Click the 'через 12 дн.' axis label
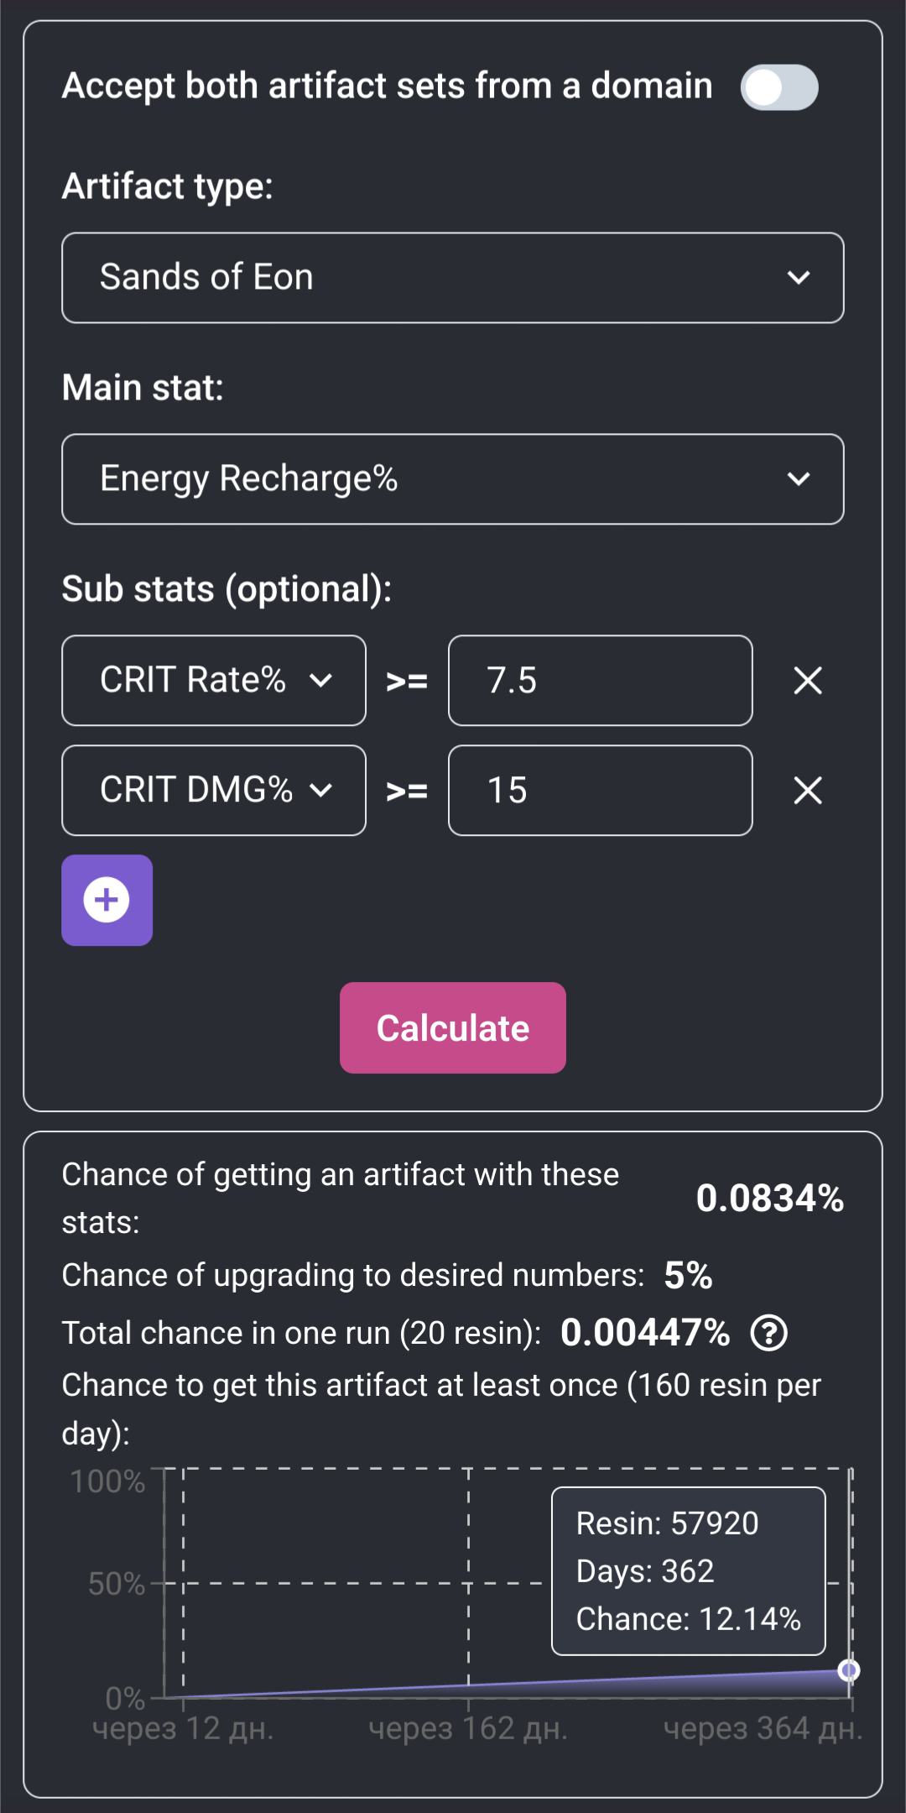The image size is (906, 1813). pos(183,1729)
